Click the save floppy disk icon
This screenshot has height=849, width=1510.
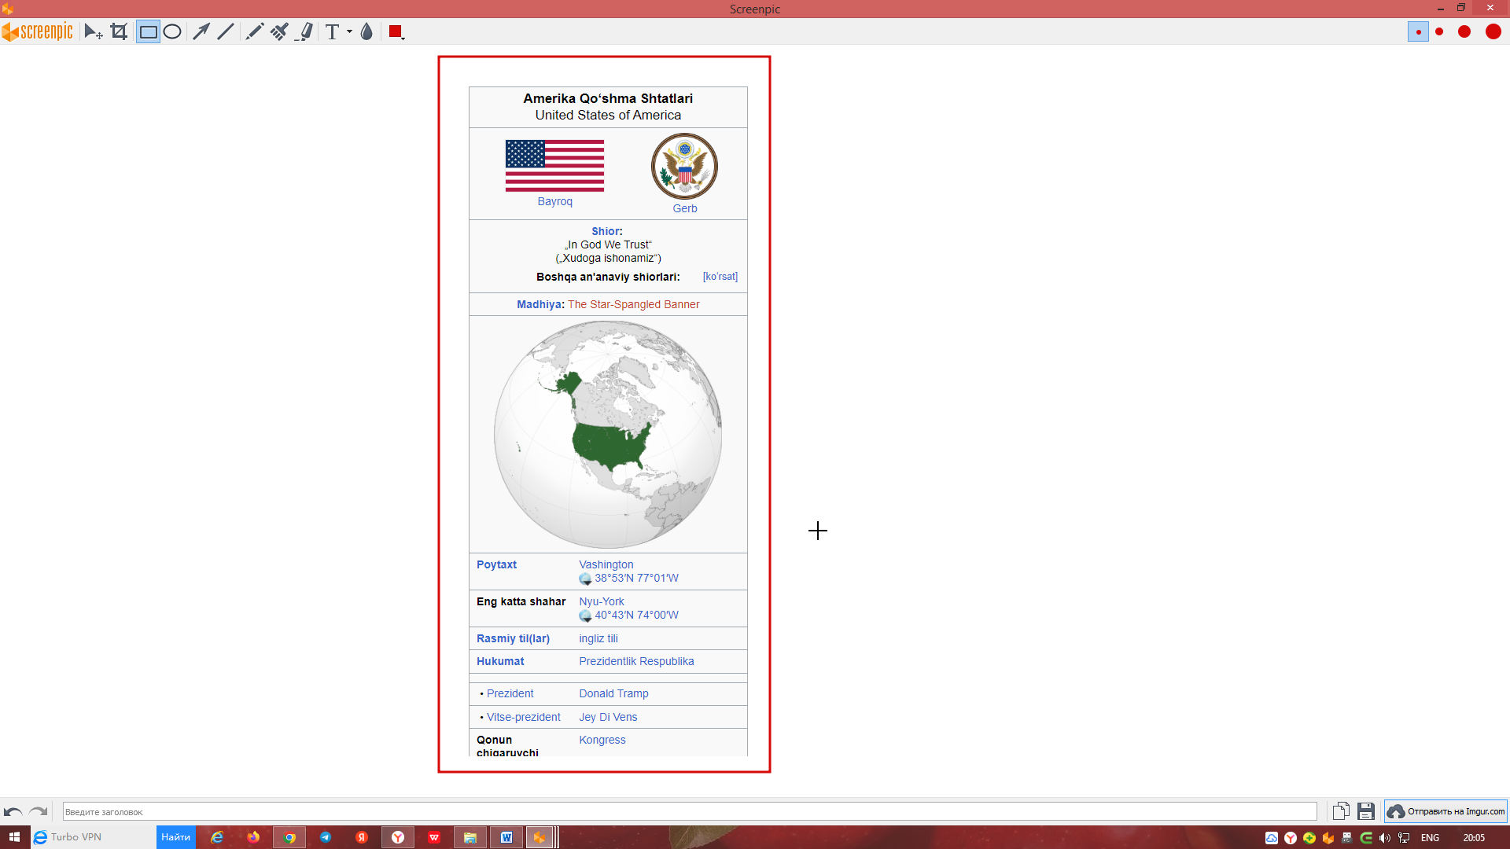pos(1366,811)
